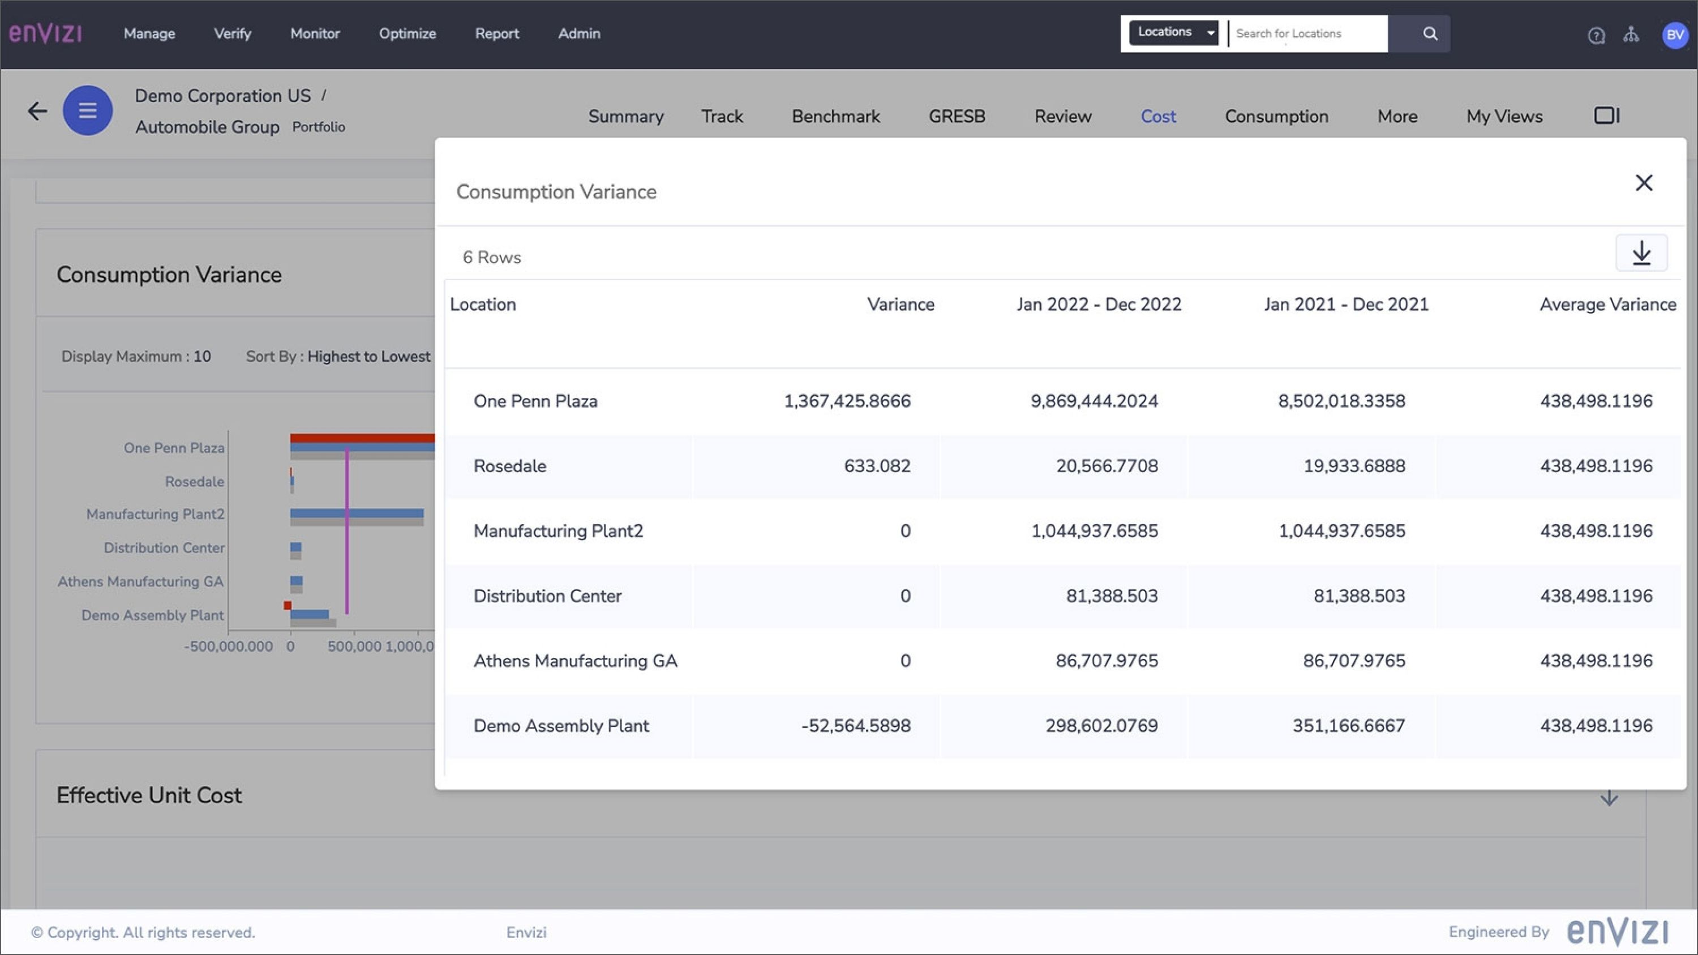This screenshot has width=1698, height=955.
Task: Click the Portfolio label beside Automobile Group
Action: point(318,127)
